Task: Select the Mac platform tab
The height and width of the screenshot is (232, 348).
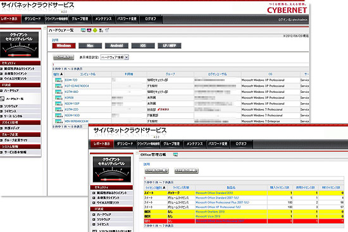Action: (x=90, y=46)
